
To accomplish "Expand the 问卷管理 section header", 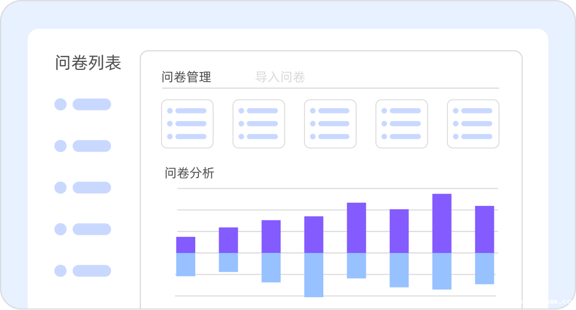I will [x=187, y=77].
